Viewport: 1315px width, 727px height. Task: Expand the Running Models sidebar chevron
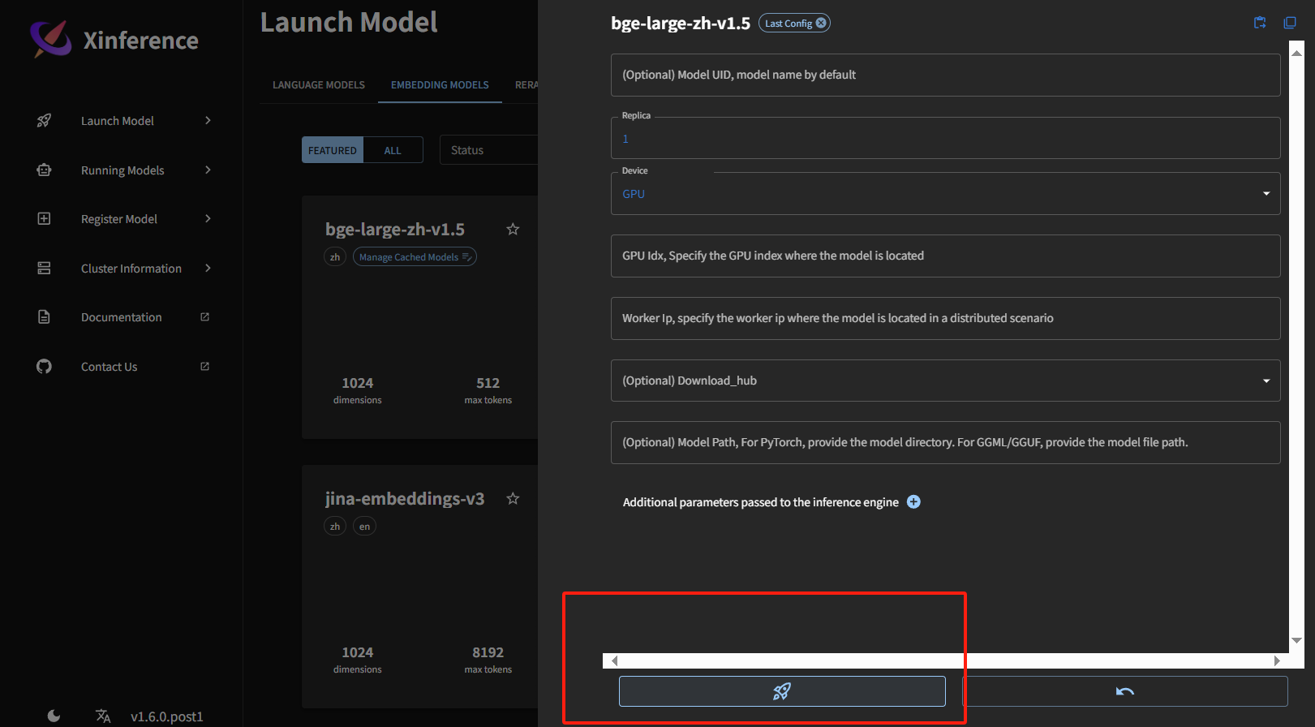click(x=208, y=170)
